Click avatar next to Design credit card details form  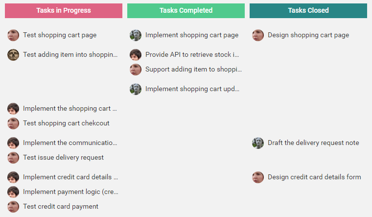[x=258, y=177]
